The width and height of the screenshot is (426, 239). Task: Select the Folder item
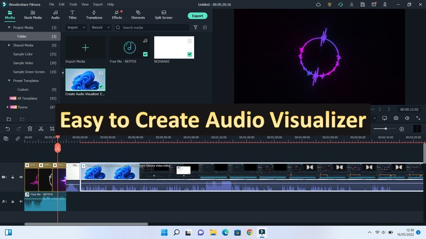pyautogui.click(x=30, y=37)
